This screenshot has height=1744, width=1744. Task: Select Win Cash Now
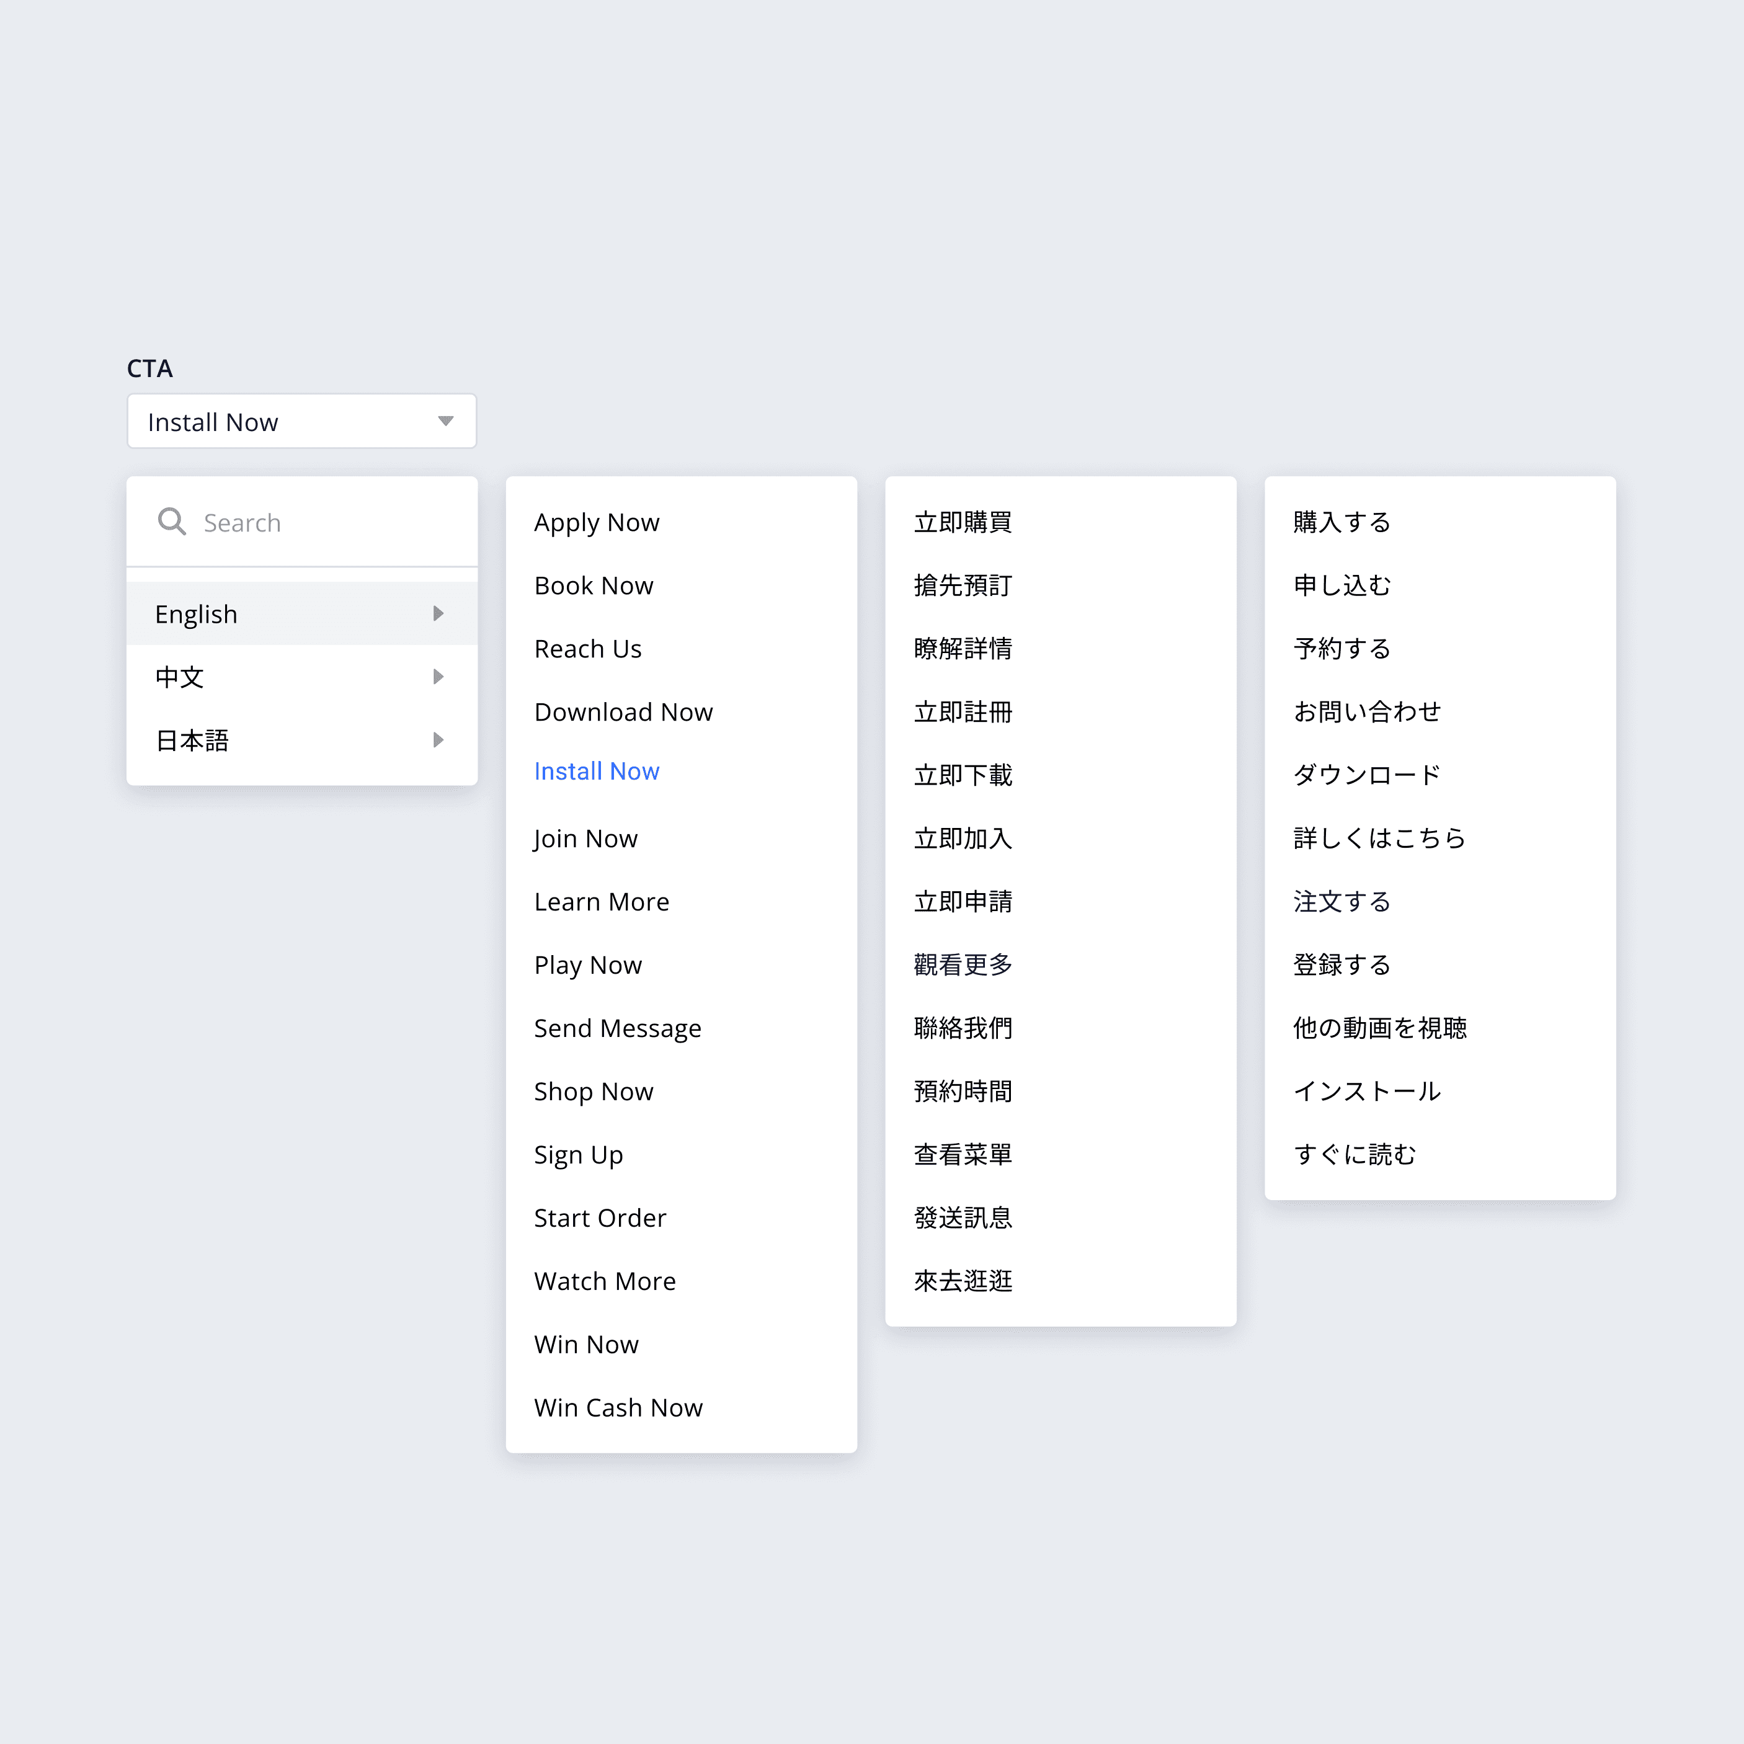[x=618, y=1407]
